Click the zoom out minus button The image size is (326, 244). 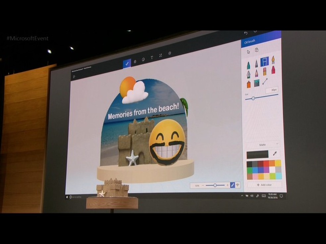(203, 185)
